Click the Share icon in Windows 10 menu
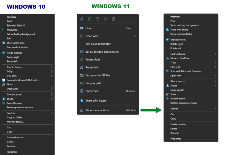The width and height of the screenshot is (229, 155). [4, 84]
